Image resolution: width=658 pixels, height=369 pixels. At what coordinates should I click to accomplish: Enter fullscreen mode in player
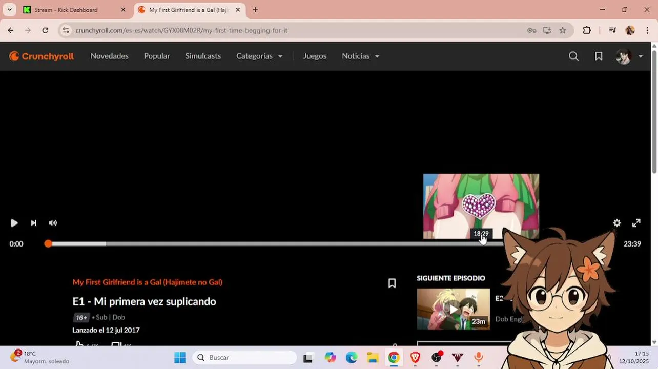pos(636,223)
